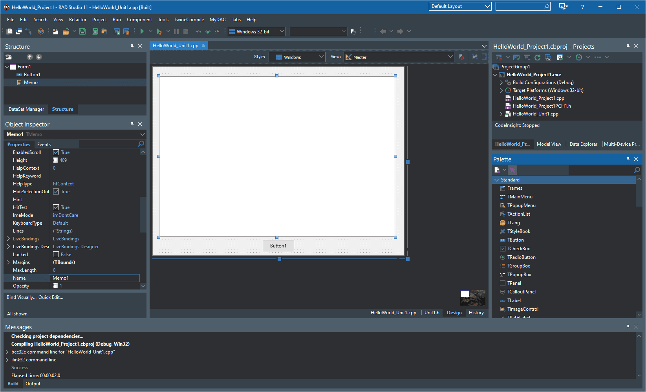Click the Add File to Project icon

click(x=117, y=31)
